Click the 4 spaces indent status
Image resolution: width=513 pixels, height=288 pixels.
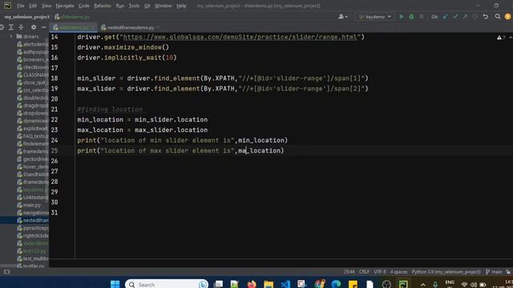coord(399,272)
